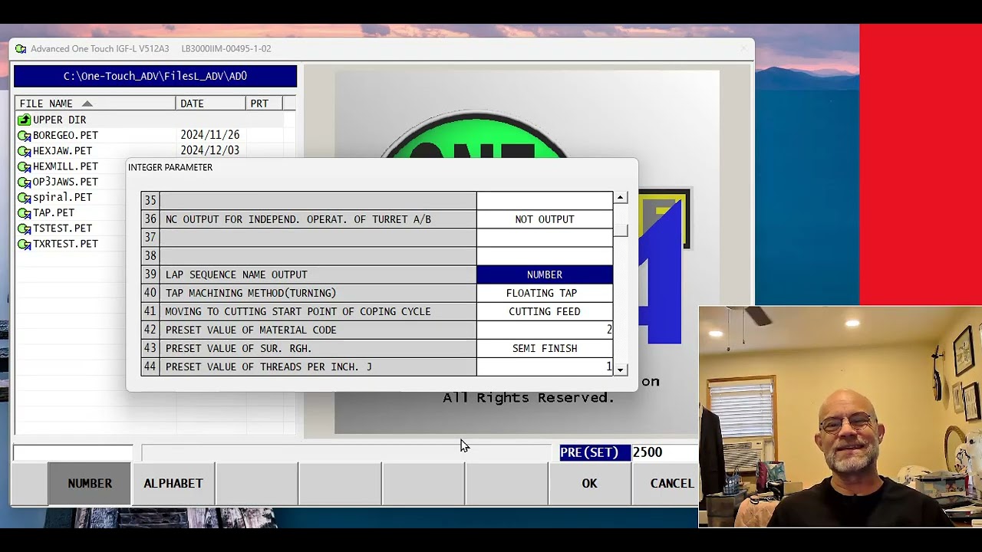Confirm with the OK button
The height and width of the screenshot is (552, 982).
point(589,483)
